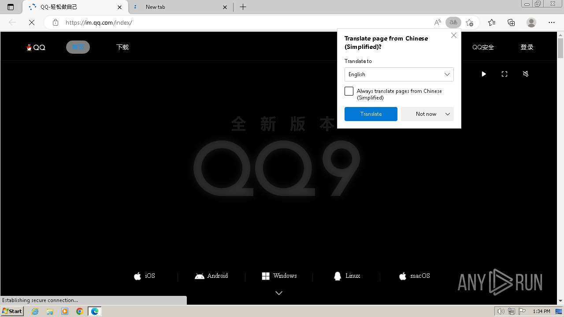
Task: Click the page scrollbar up arrow
Action: coord(560,35)
